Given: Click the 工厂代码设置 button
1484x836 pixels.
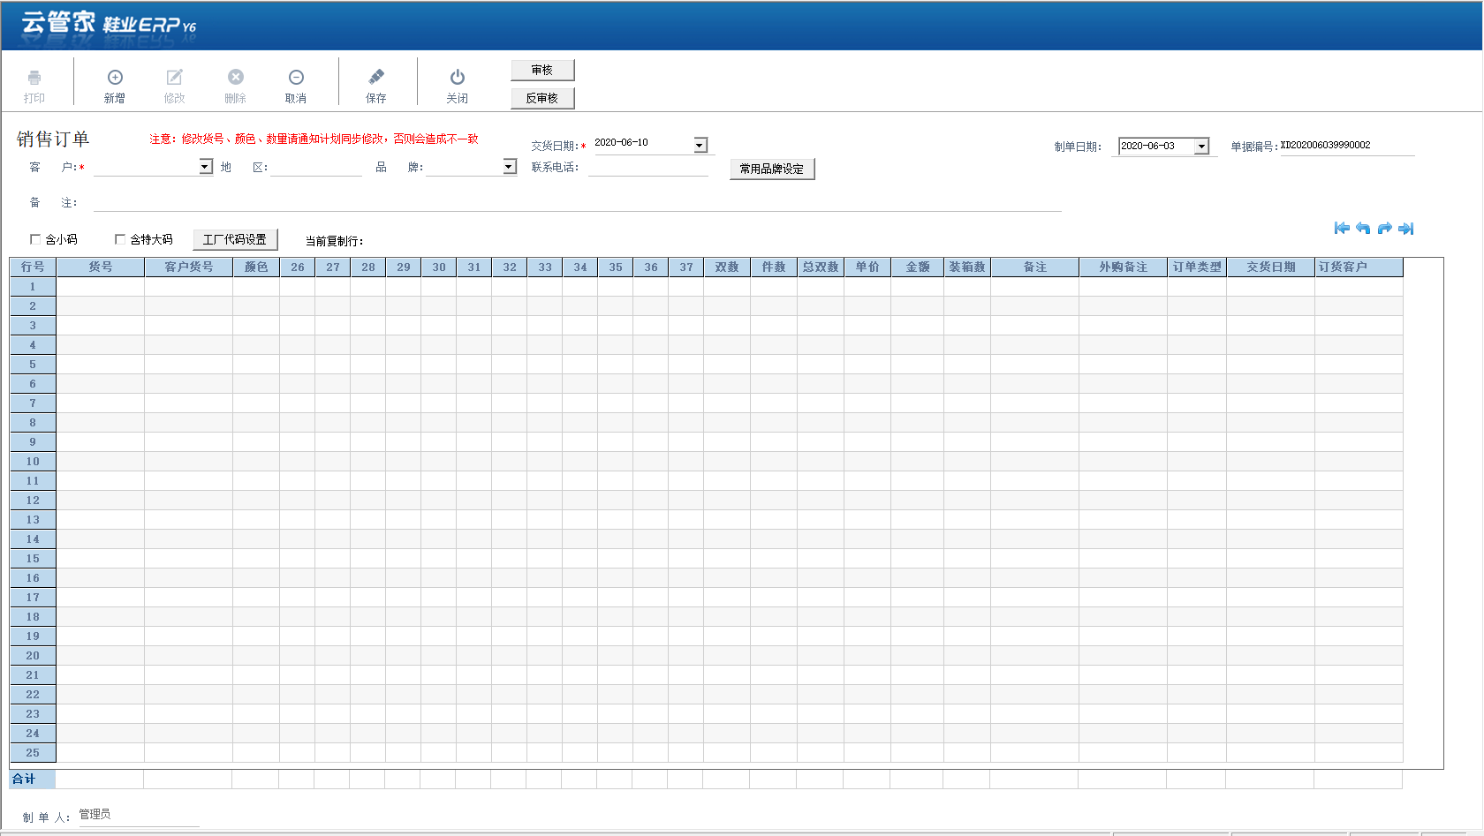Looking at the screenshot, I should (x=235, y=239).
